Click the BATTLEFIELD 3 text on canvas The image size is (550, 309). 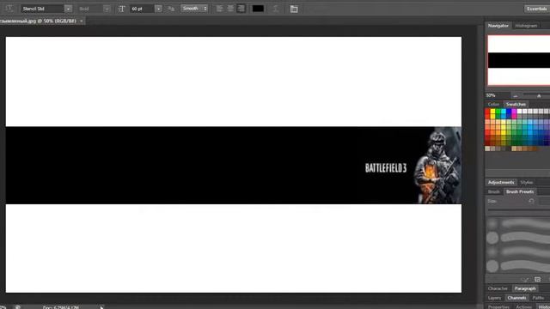coord(386,168)
